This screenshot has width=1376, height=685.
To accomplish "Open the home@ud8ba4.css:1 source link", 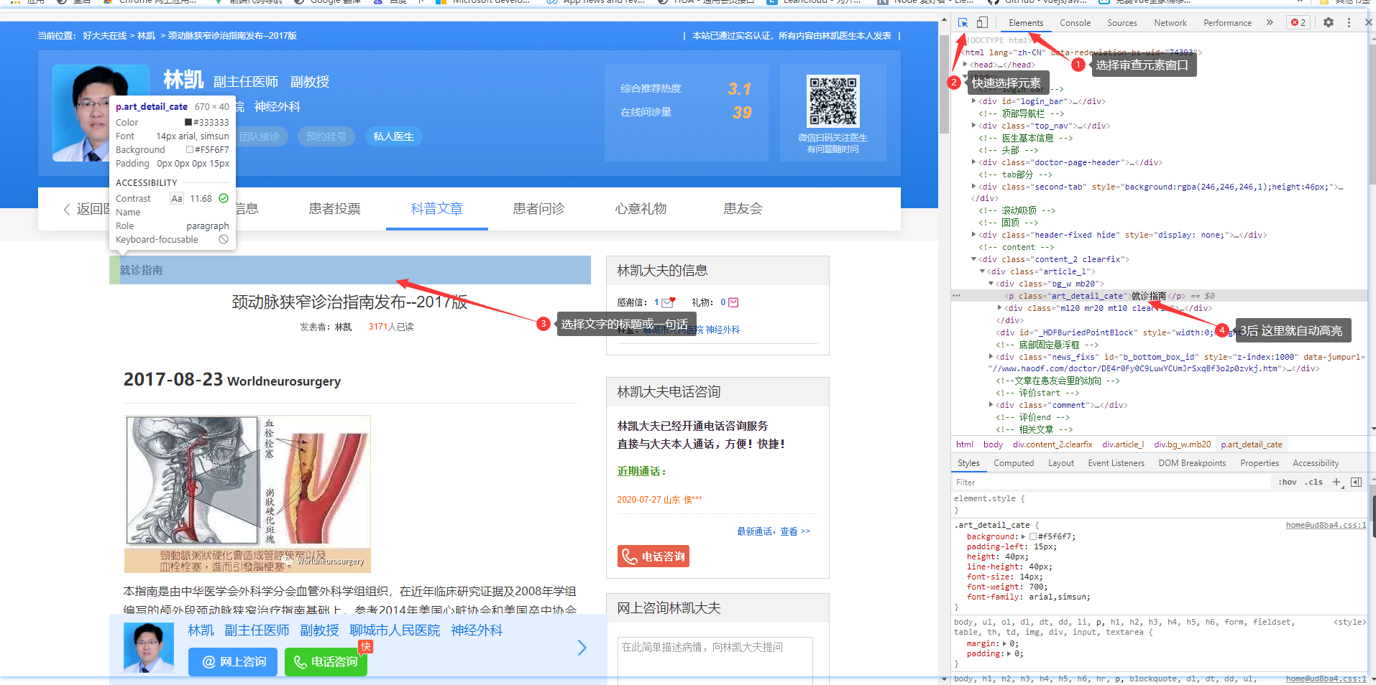I will (x=1326, y=526).
